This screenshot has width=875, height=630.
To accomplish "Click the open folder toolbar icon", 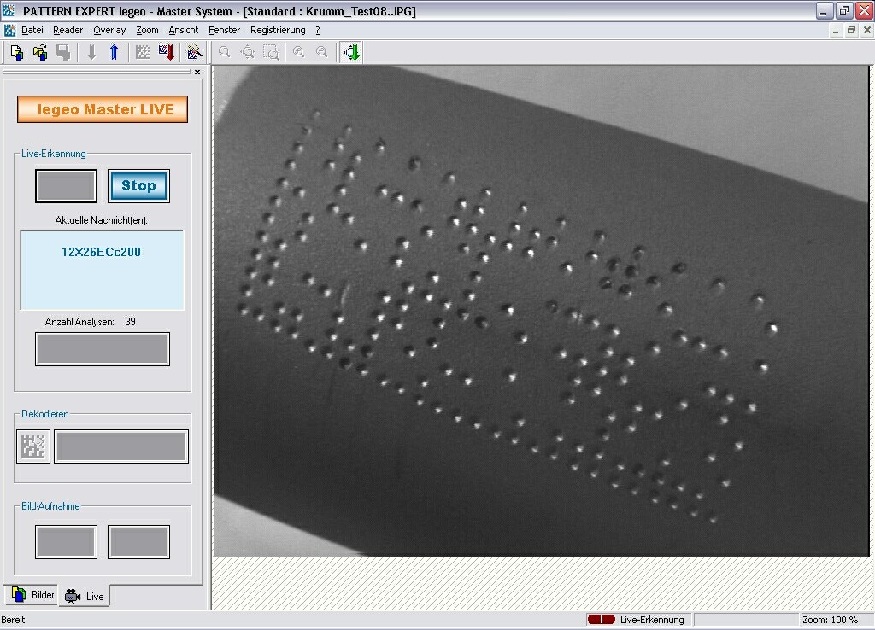I will 39,53.
